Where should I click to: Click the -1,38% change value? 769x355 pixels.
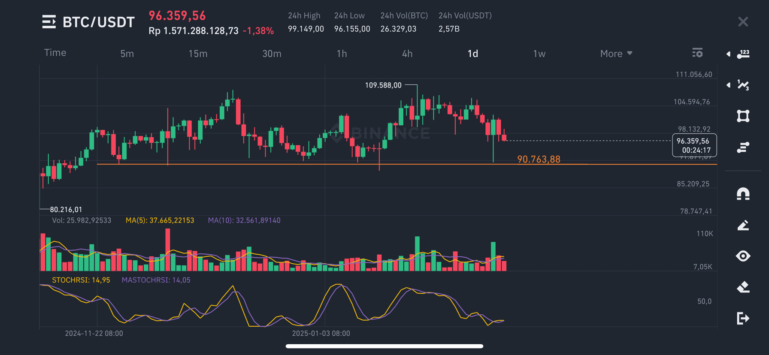[x=258, y=31]
